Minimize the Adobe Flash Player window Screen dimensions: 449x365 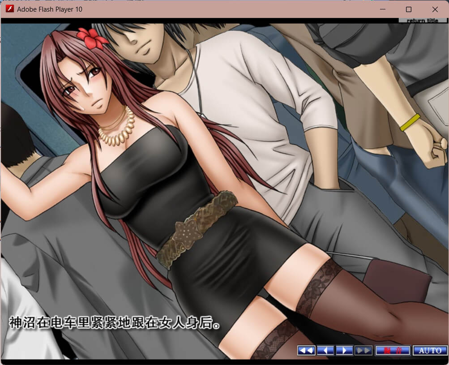tap(383, 9)
